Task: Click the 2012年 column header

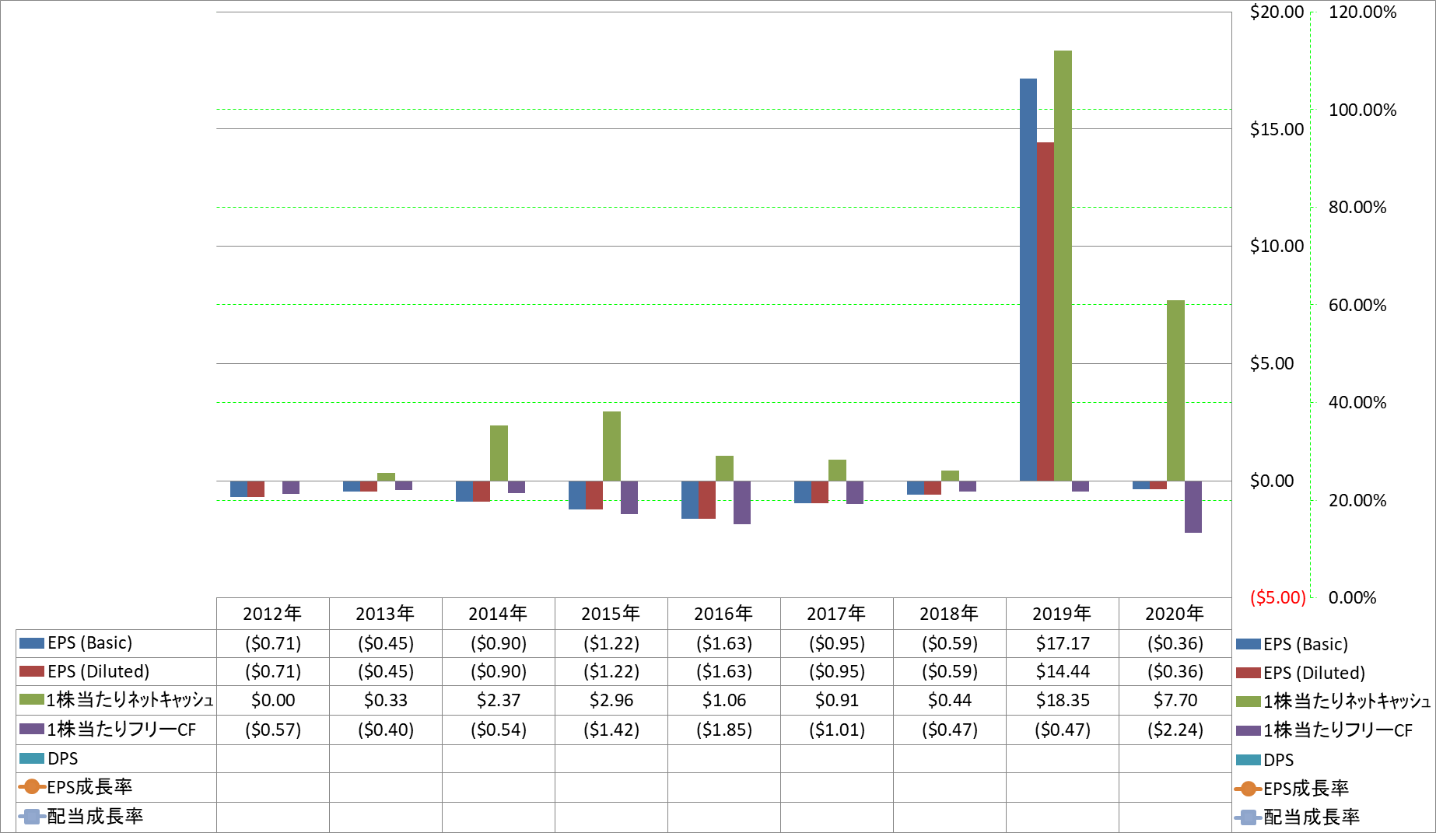Action: [272, 614]
